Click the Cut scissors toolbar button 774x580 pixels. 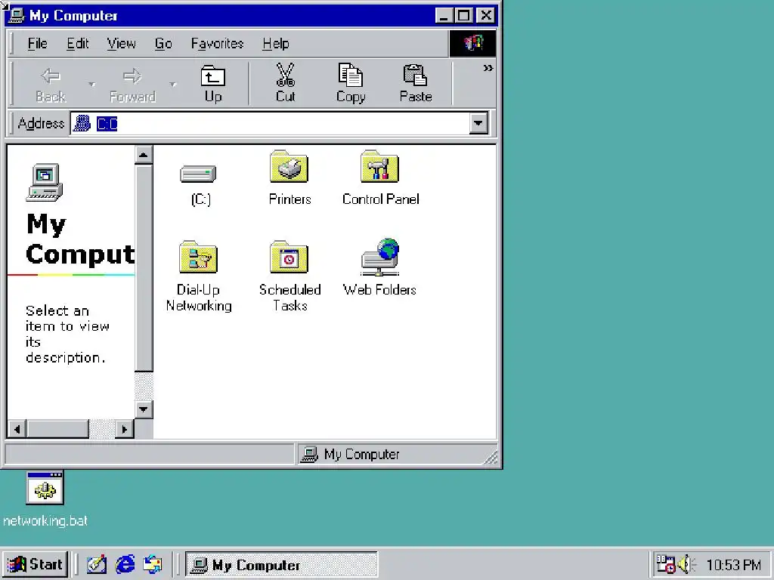click(285, 83)
